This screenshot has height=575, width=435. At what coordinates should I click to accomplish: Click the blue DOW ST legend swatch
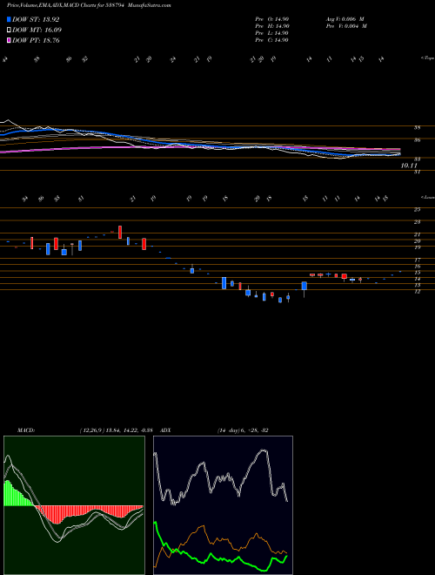tap(9, 19)
